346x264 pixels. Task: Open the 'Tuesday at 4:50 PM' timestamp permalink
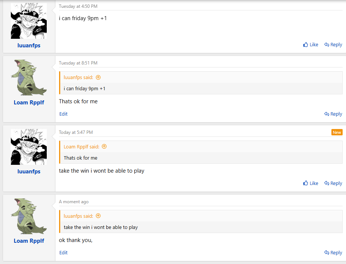click(x=78, y=6)
